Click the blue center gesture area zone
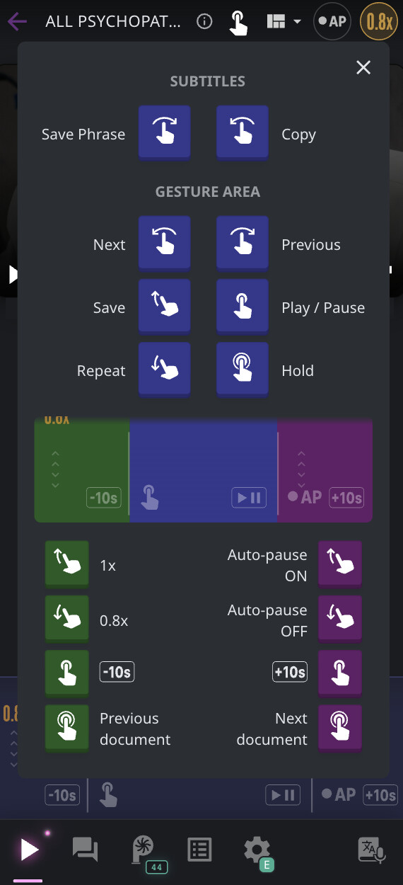Screen dimensions: 403x885 click(204, 471)
